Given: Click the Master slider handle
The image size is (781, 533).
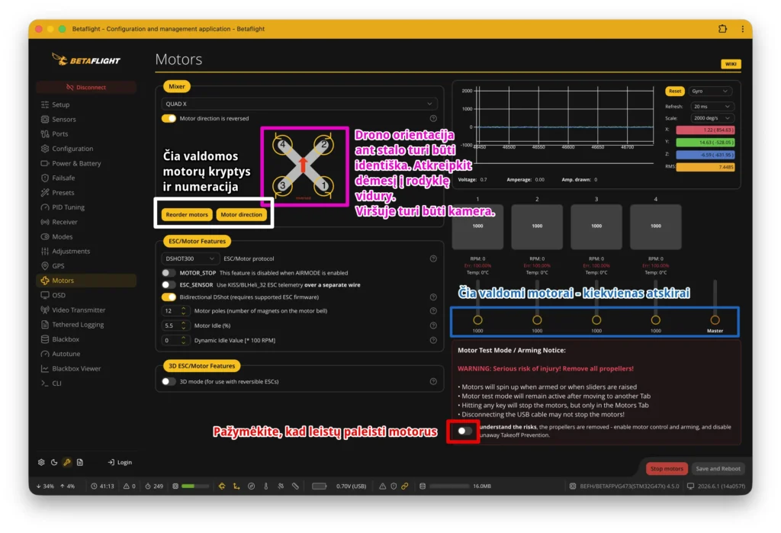Looking at the screenshot, I should [715, 319].
